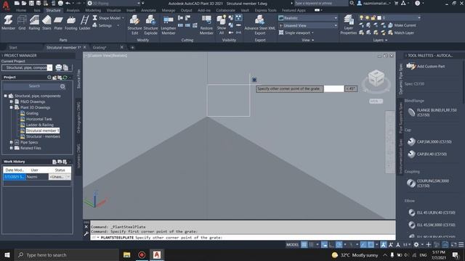Expand Related Files tree node
The height and width of the screenshot is (261, 465).
[12, 148]
